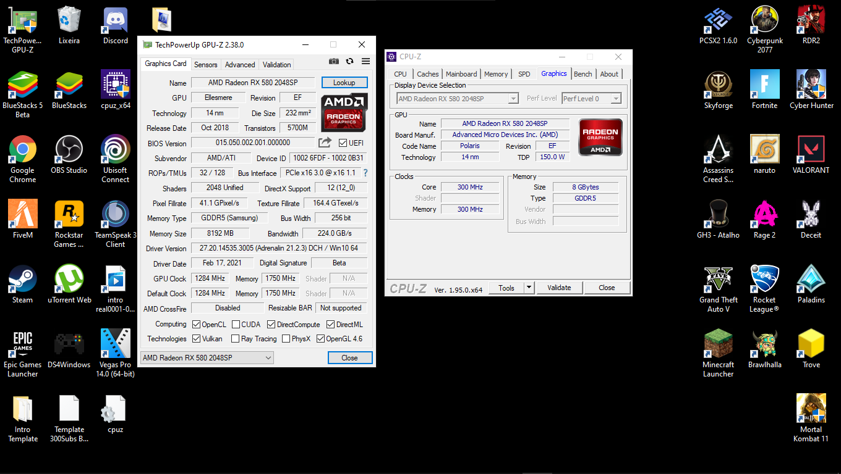This screenshot has width=841, height=474.
Task: Select the Mortal Kombat 11 shortcut
Action: (x=811, y=418)
